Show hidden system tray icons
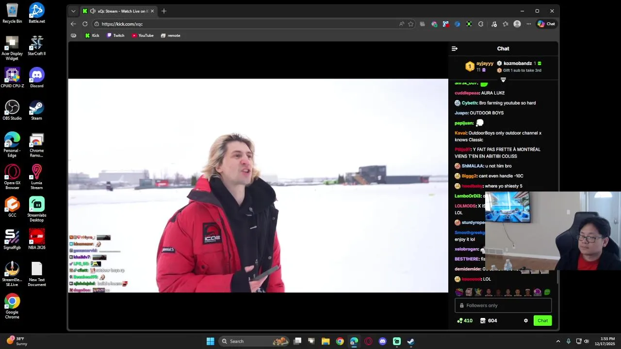This screenshot has height=349, width=621. pyautogui.click(x=558, y=341)
